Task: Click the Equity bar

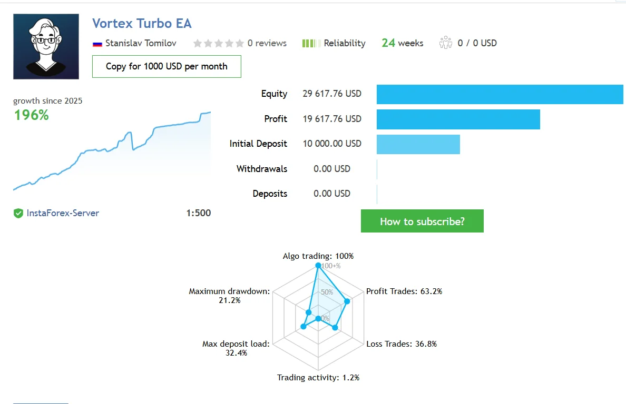Action: [500, 94]
